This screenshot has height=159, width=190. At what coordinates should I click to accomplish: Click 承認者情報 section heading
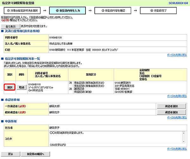(x=12, y=100)
